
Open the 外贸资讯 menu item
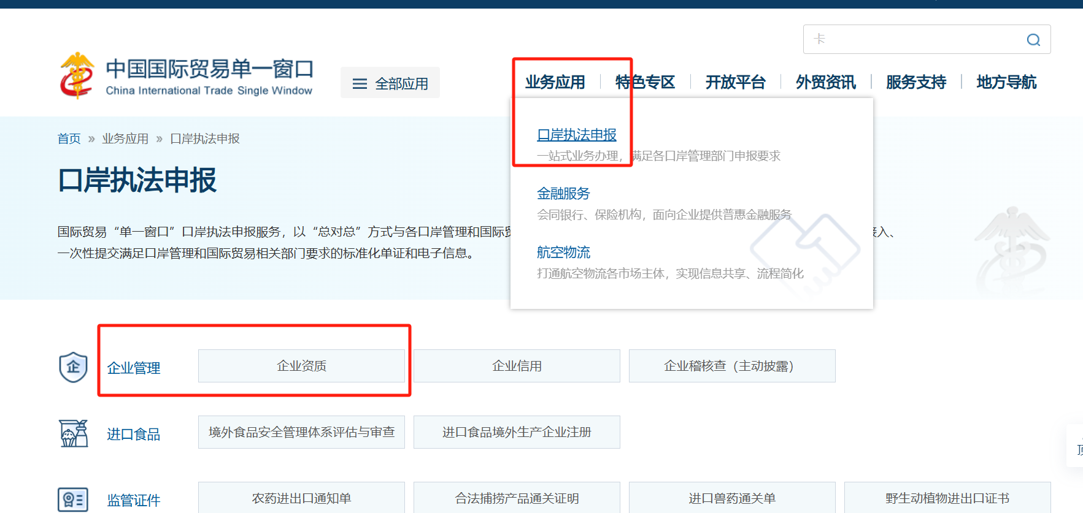[x=825, y=82]
